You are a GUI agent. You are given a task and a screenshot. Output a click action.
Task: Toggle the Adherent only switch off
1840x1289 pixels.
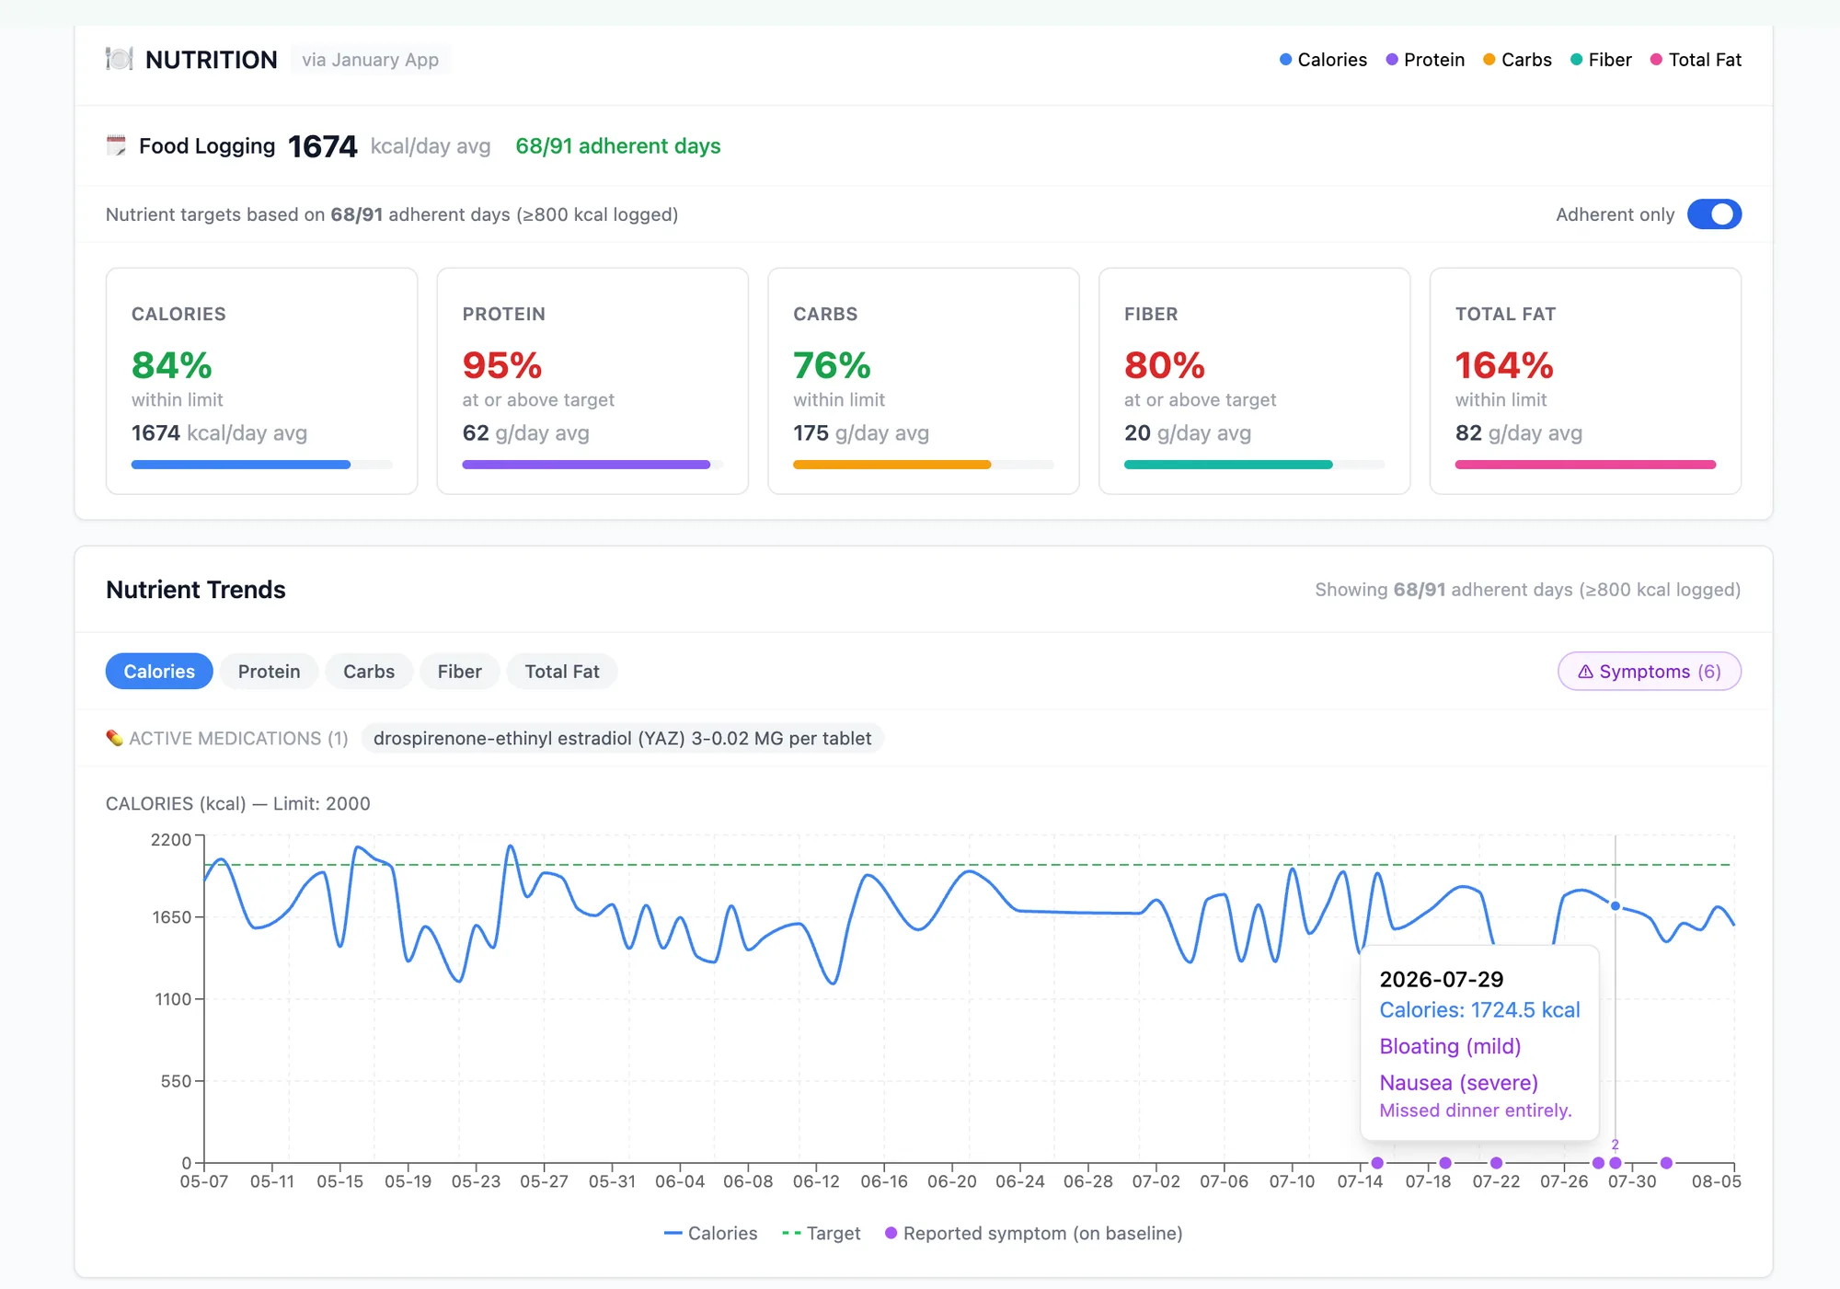pos(1714,214)
